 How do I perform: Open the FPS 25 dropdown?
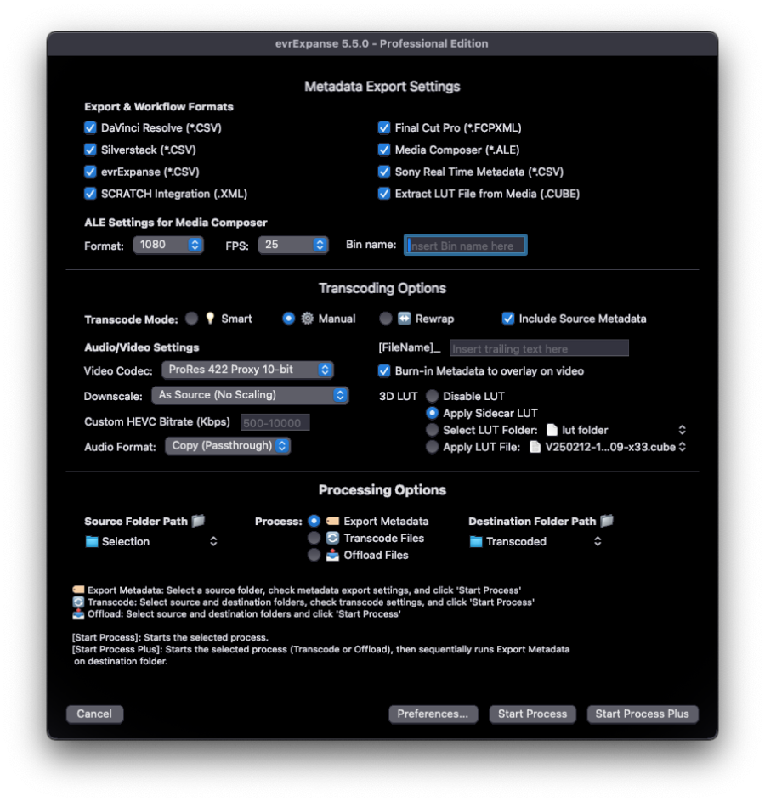[x=293, y=245]
